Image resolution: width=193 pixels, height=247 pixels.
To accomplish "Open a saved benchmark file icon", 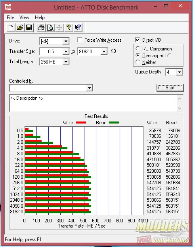I will pyautogui.click(x=20, y=27).
